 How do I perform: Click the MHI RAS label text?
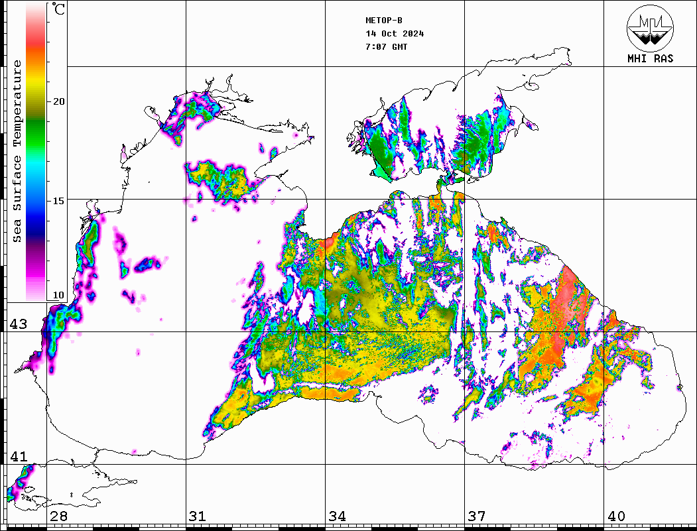[650, 58]
